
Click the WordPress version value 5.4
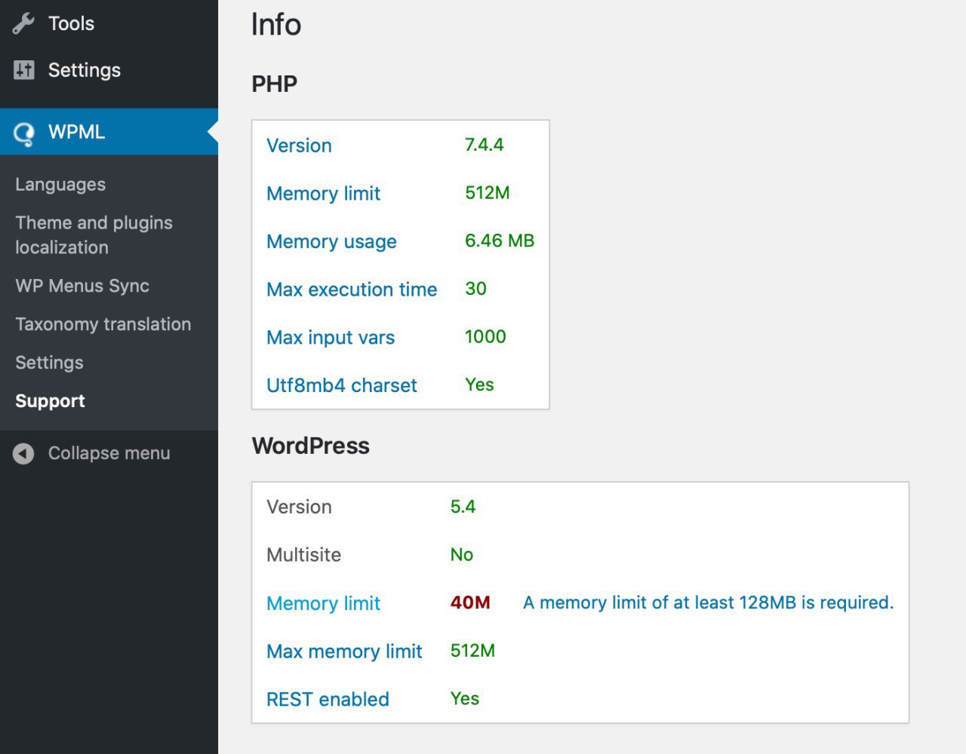(463, 507)
